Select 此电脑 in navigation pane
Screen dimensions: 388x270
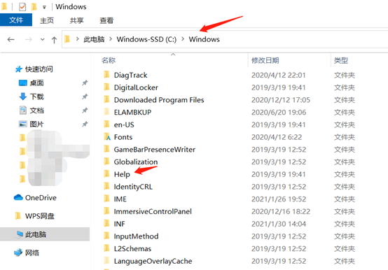click(x=36, y=234)
